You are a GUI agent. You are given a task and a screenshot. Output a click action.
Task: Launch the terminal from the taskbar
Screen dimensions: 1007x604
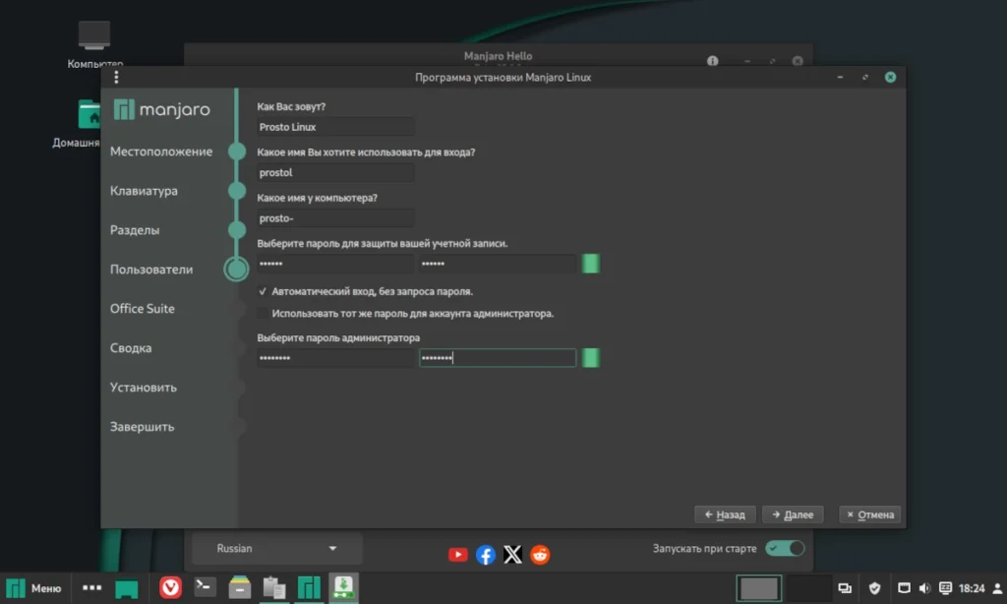pos(205,586)
